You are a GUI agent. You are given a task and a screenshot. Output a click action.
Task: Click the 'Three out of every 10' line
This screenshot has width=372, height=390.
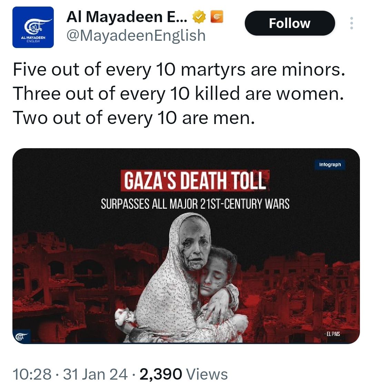(x=178, y=94)
